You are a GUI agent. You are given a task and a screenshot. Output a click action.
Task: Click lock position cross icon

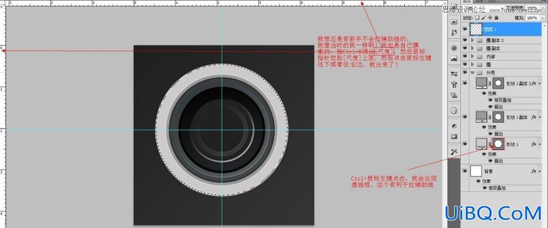pyautogui.click(x=490, y=18)
